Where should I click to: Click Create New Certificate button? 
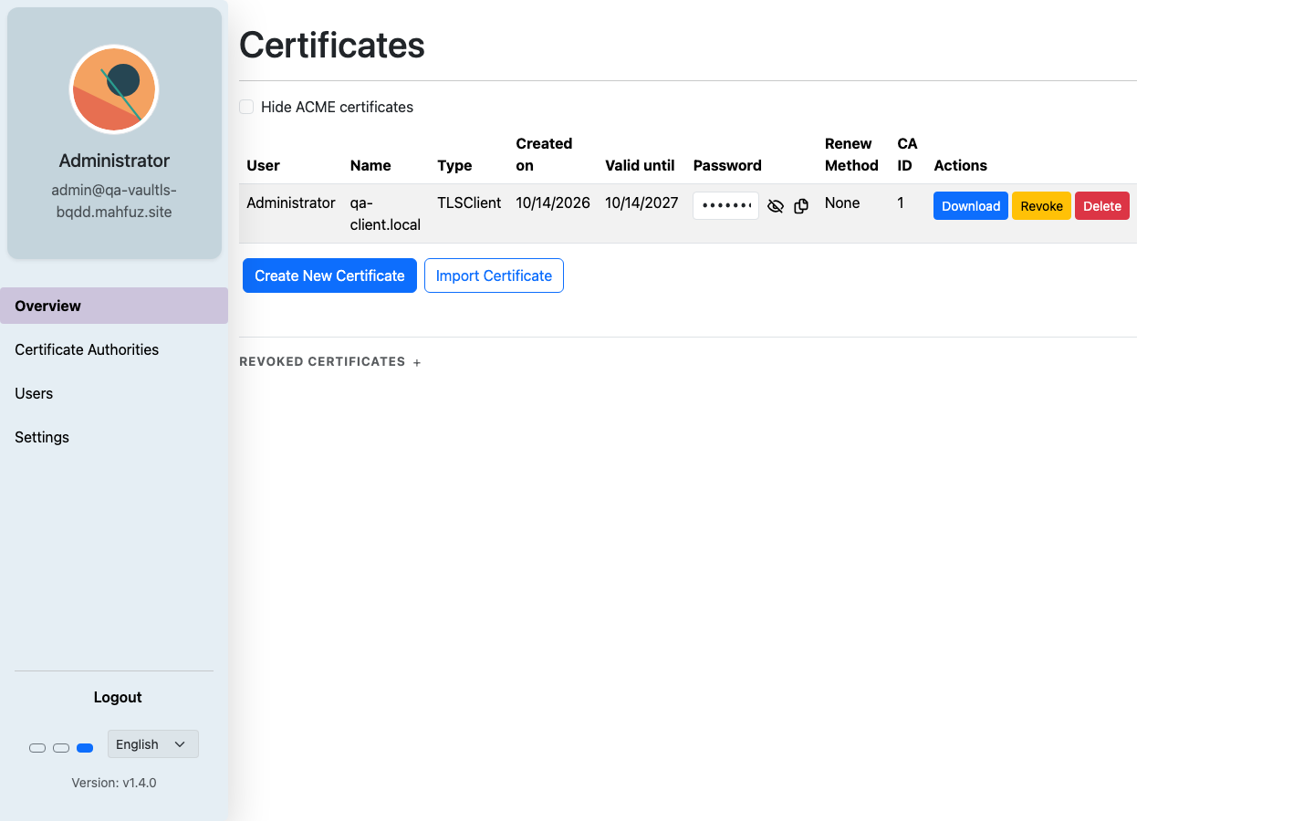tap(329, 275)
